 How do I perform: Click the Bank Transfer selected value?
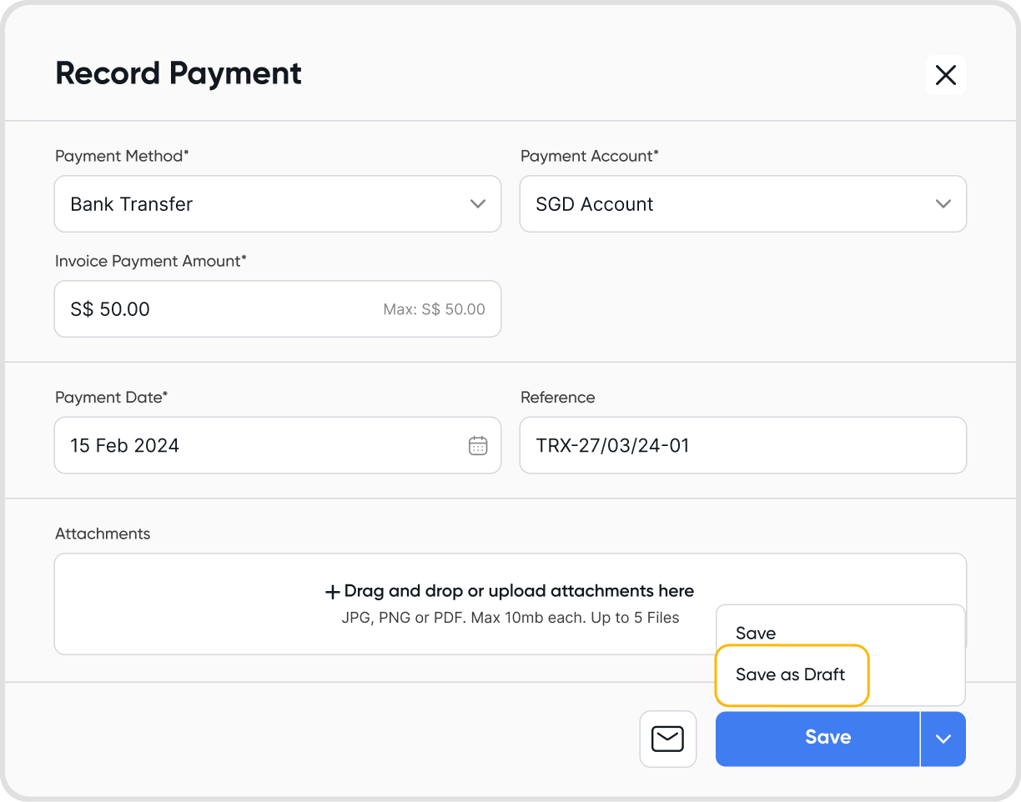point(132,204)
